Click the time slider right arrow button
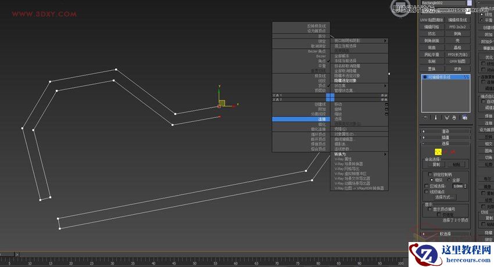 click(17, 254)
